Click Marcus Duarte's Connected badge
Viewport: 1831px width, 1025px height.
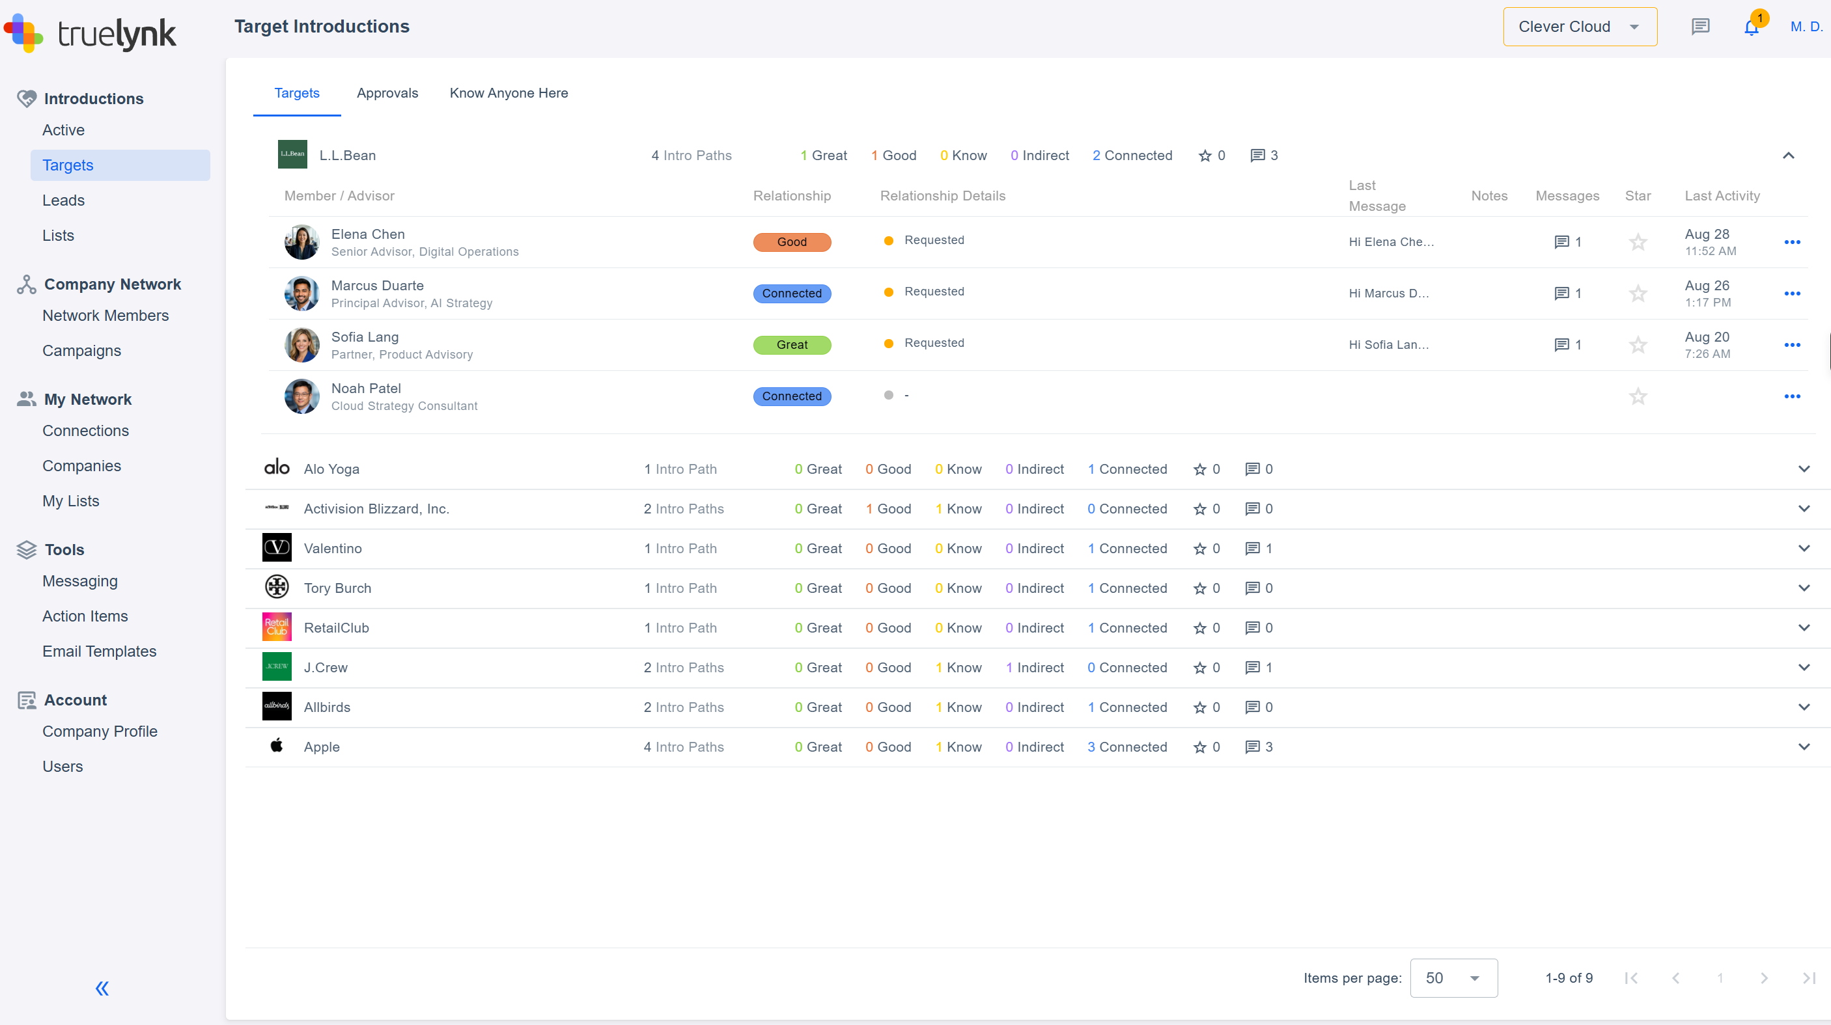pos(792,294)
